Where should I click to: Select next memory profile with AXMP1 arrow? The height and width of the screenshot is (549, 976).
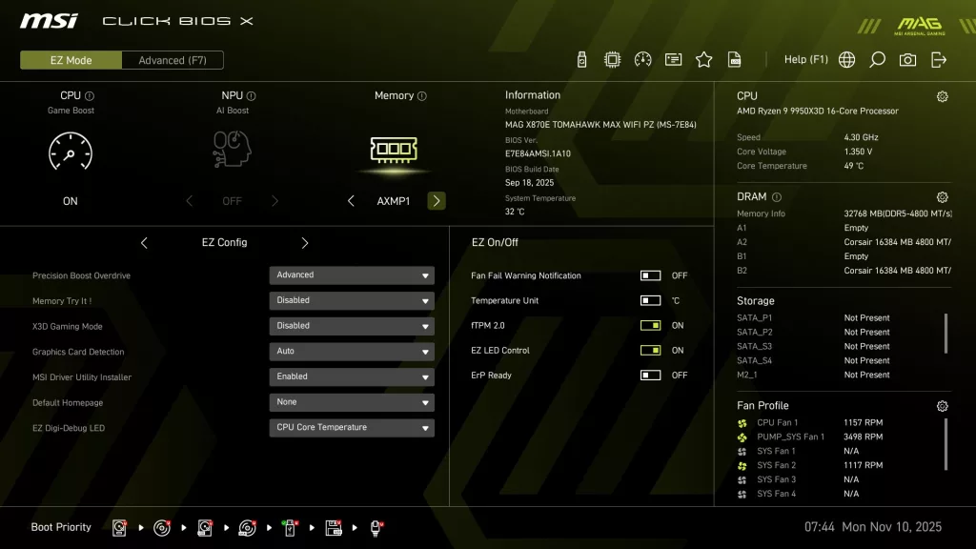point(436,200)
